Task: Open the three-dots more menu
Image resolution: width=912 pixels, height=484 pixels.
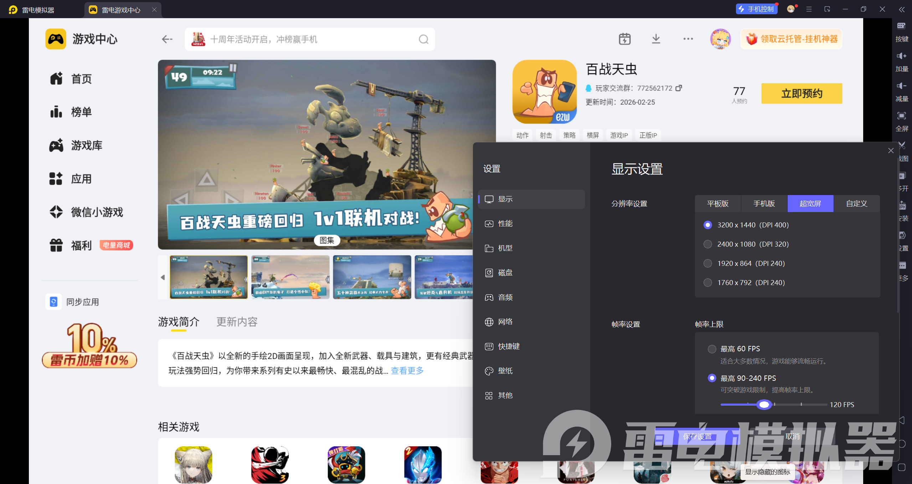Action: point(688,39)
